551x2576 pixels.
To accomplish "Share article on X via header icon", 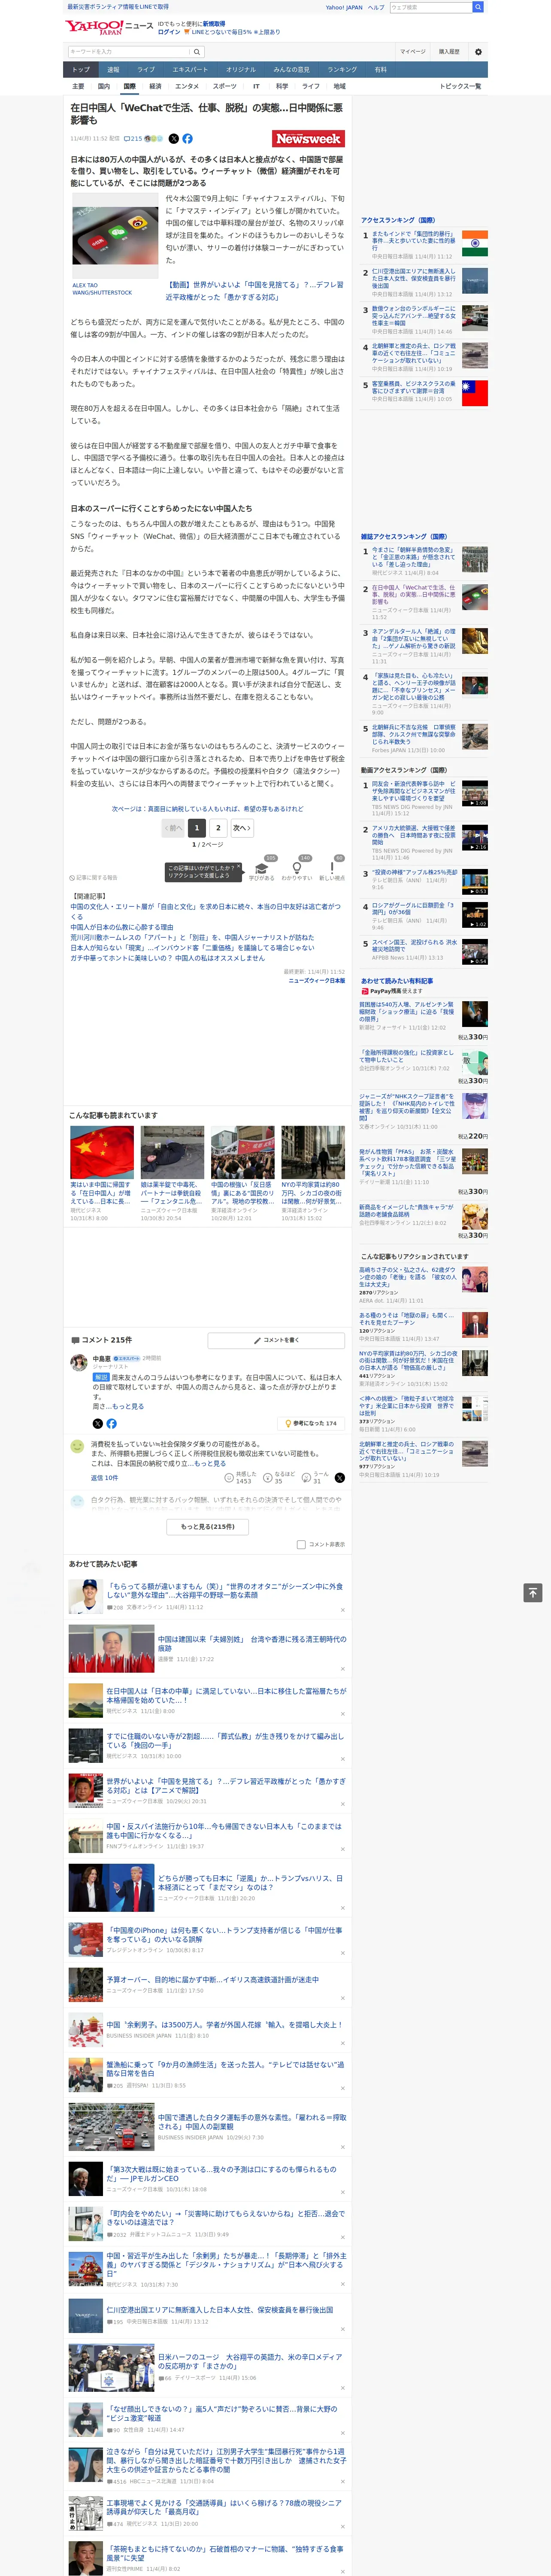I will [174, 139].
